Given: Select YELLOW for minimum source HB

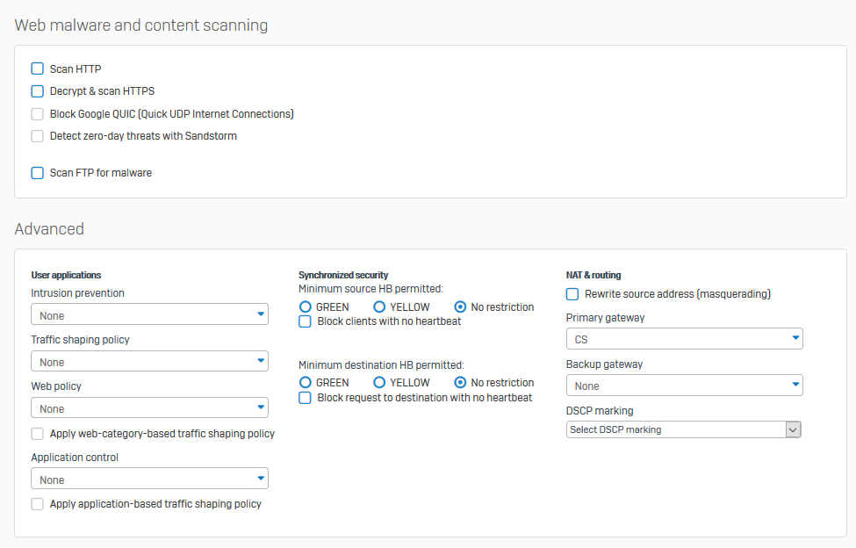Looking at the screenshot, I should [x=379, y=307].
